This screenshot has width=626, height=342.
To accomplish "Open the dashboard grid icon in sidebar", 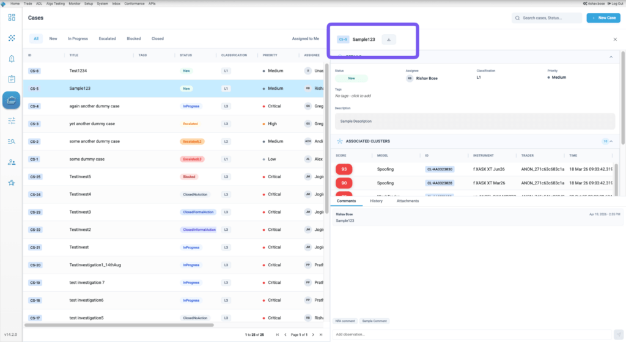I will (12, 18).
